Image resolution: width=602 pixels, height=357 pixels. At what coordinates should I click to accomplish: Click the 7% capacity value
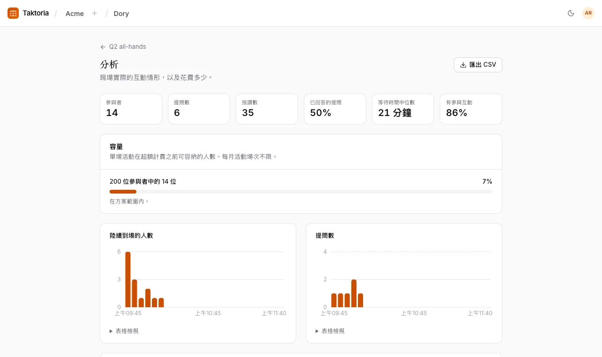coord(487,181)
